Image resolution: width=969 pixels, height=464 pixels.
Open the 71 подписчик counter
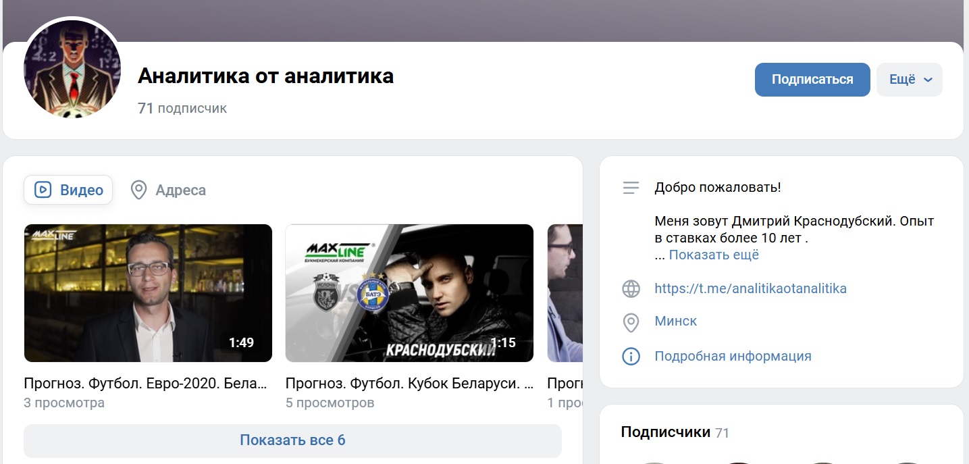click(182, 108)
